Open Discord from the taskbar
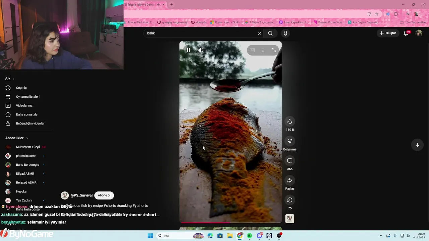This screenshot has width=429, height=241. (259, 236)
